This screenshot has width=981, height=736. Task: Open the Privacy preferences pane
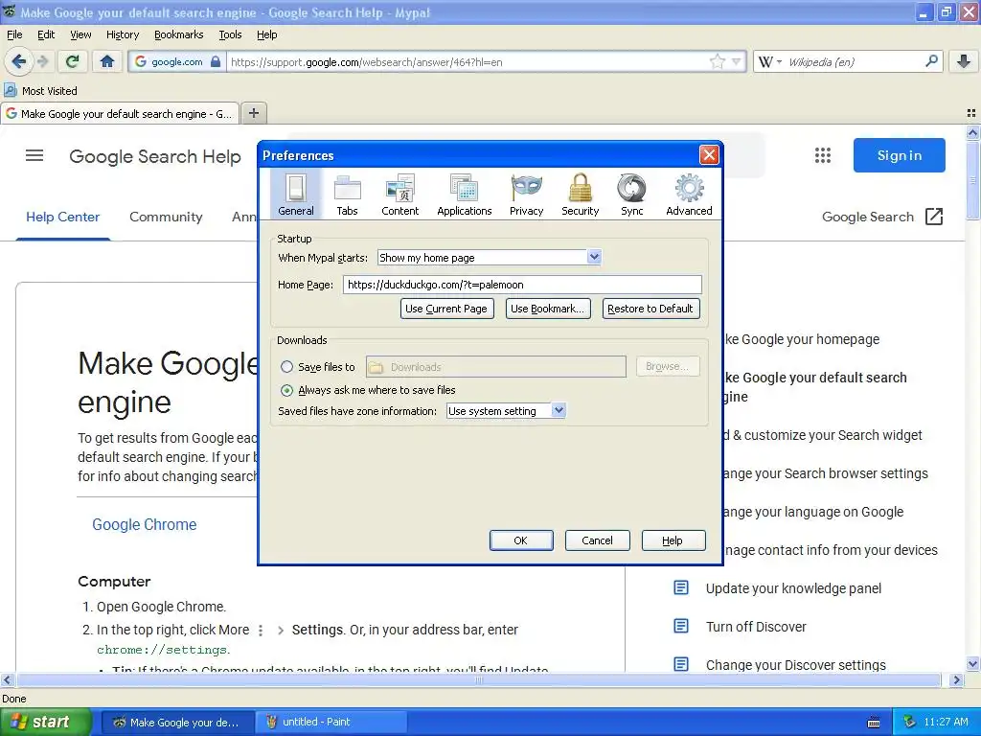526,195
